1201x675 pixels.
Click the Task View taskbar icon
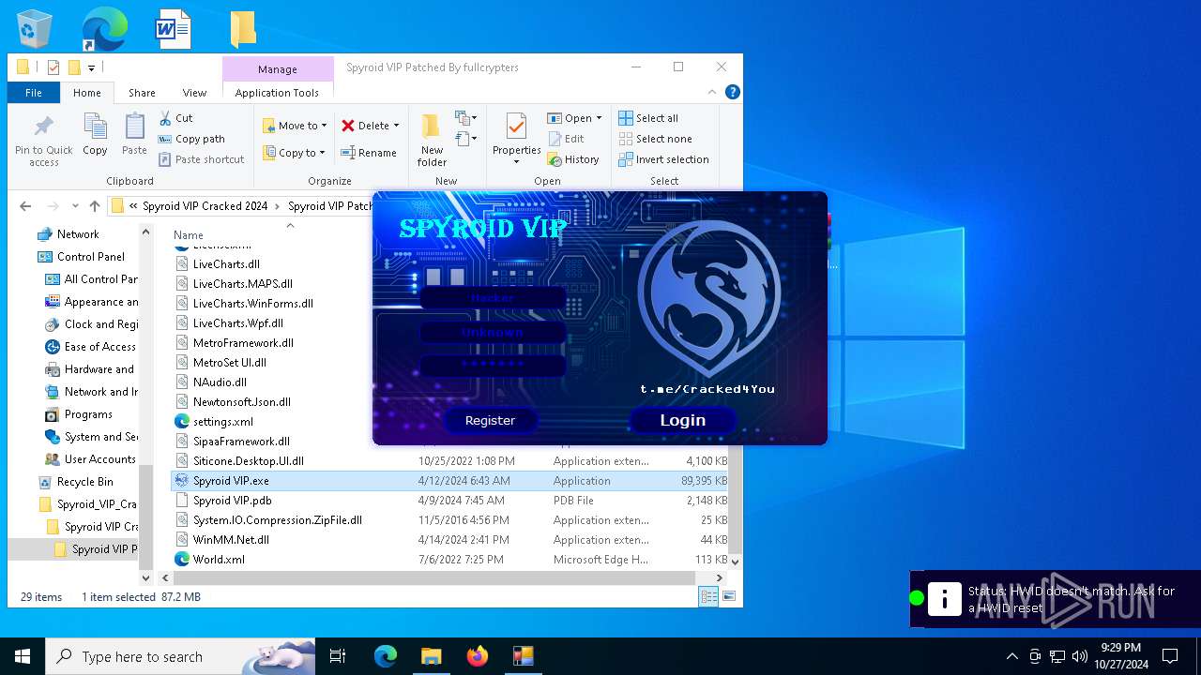338,656
